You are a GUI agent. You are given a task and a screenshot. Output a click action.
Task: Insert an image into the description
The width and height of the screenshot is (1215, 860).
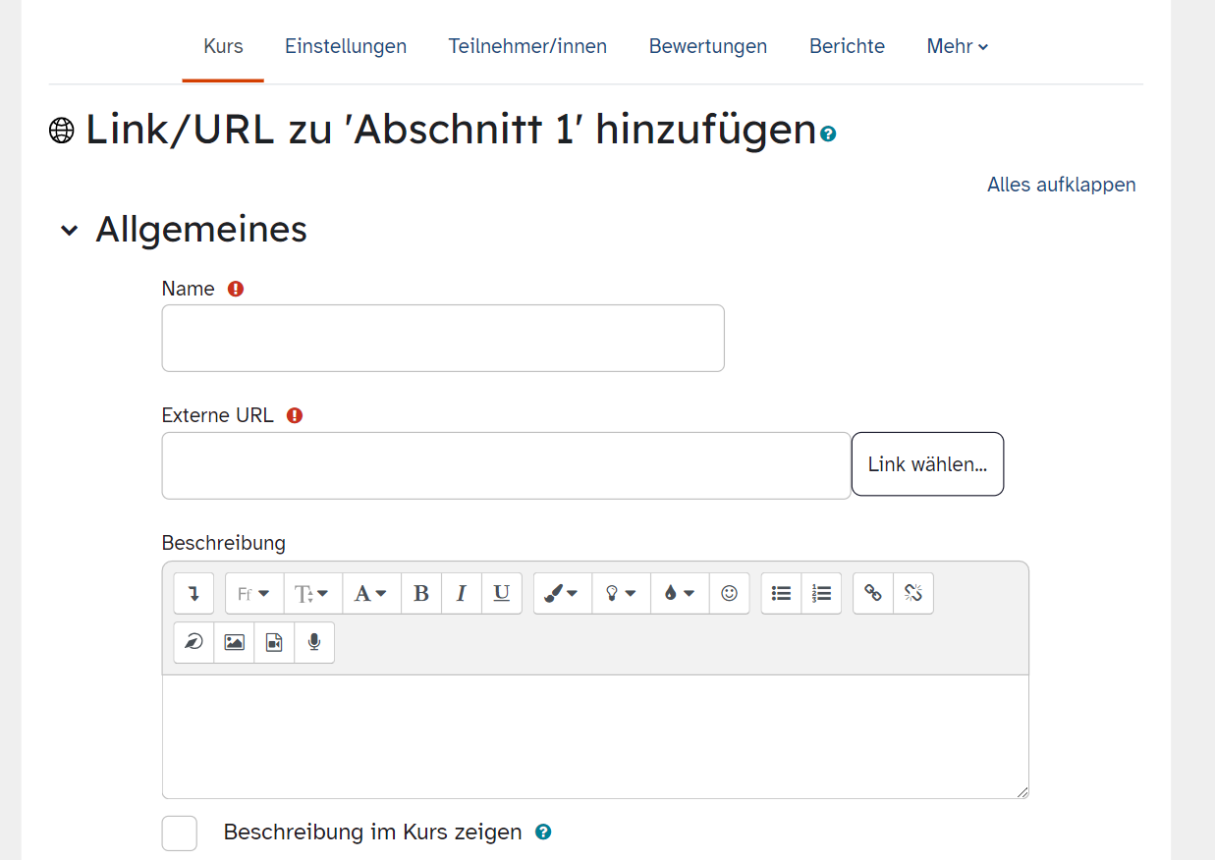234,642
